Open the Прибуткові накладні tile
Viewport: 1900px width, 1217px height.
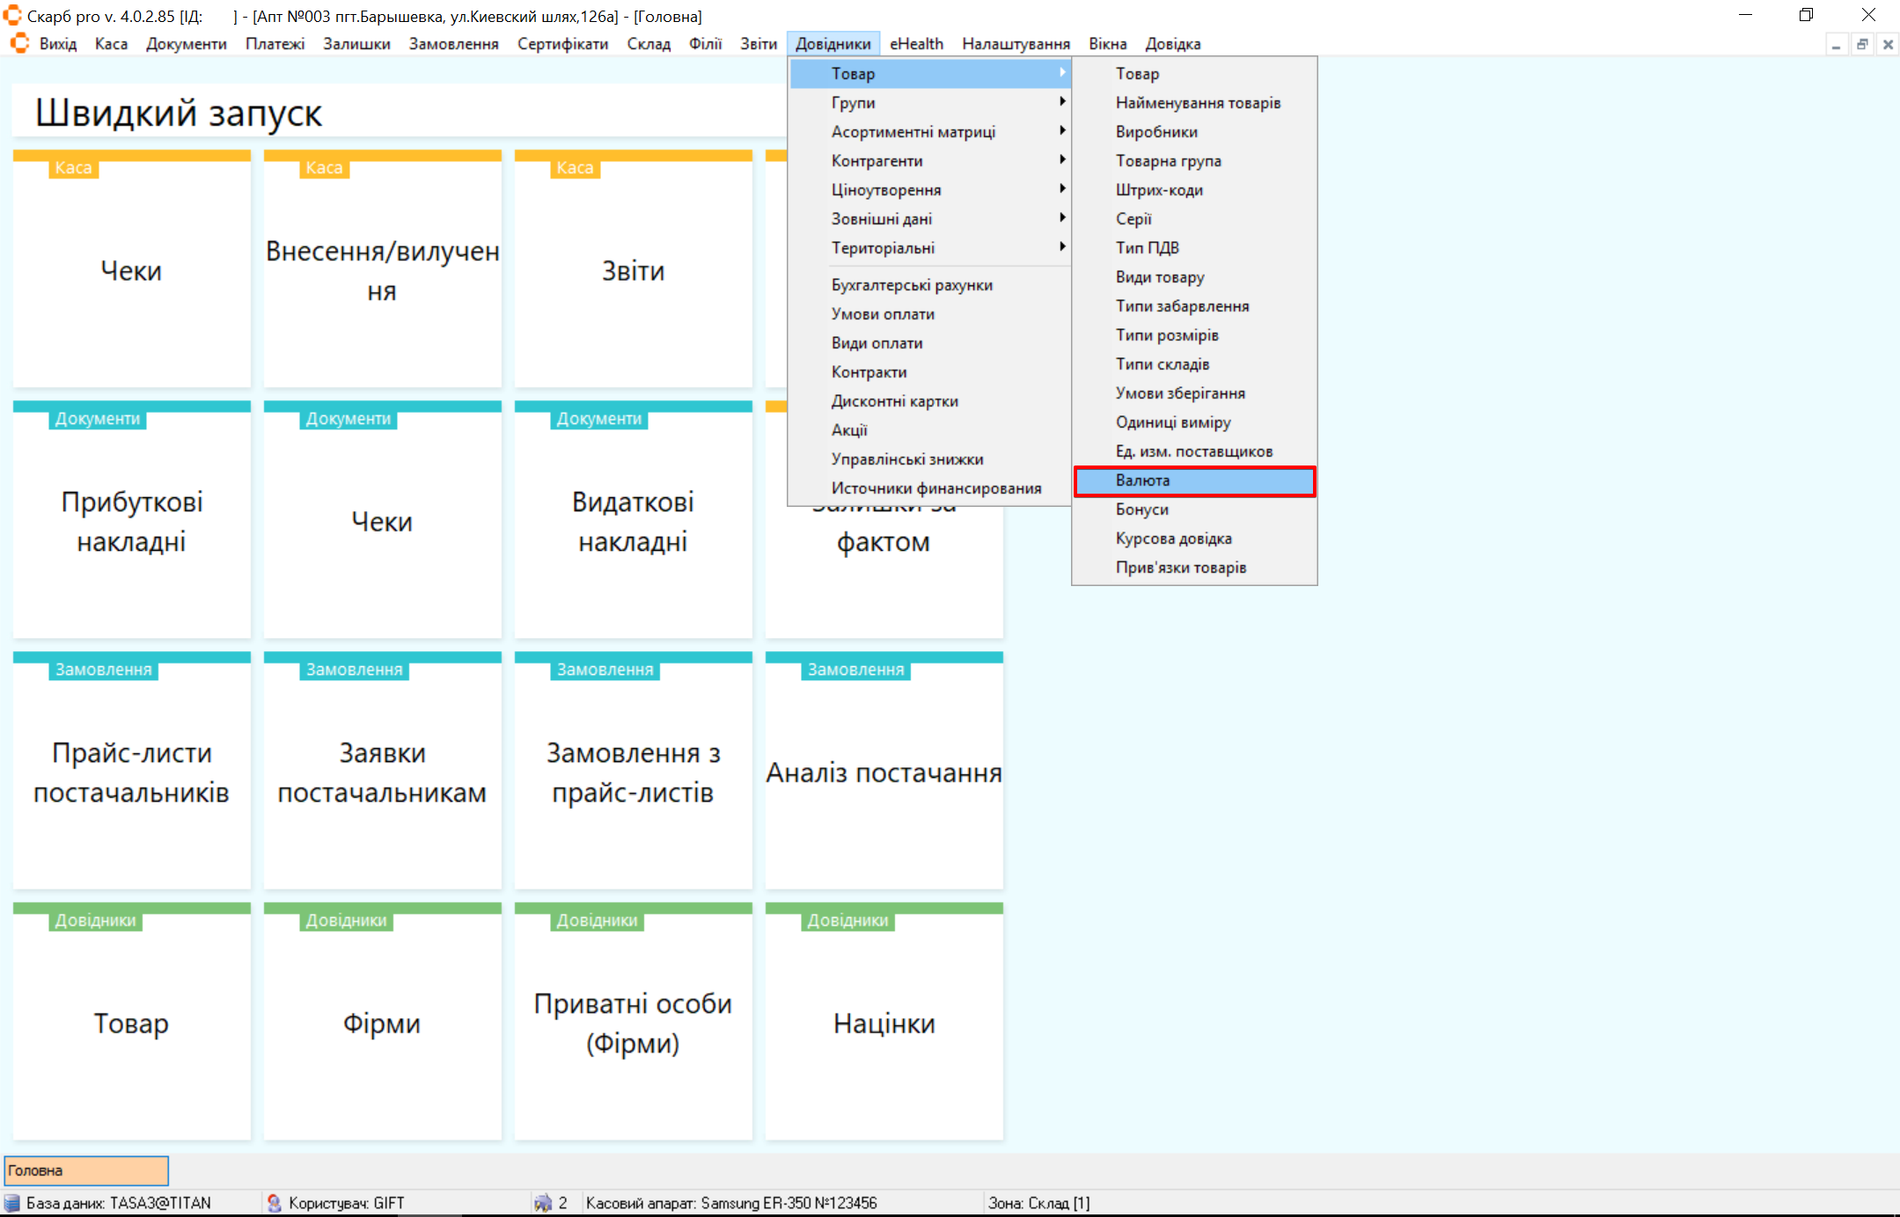(132, 521)
